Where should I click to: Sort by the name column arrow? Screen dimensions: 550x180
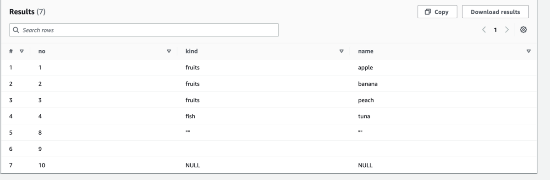528,52
